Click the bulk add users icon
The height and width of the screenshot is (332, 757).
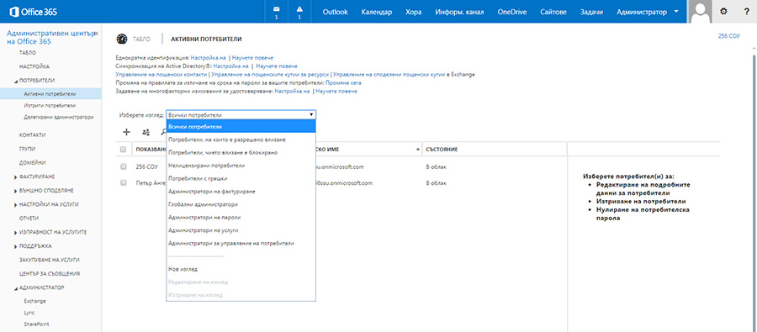pos(146,132)
